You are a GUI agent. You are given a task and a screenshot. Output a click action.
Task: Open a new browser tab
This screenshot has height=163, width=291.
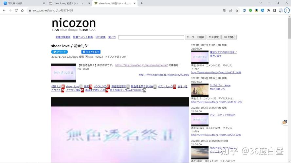click(x=142, y=3)
